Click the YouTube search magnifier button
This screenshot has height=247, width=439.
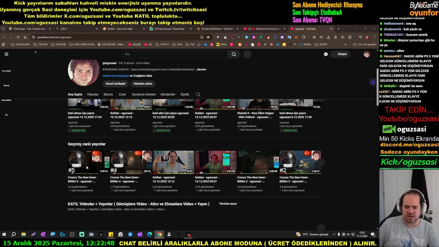(234, 54)
